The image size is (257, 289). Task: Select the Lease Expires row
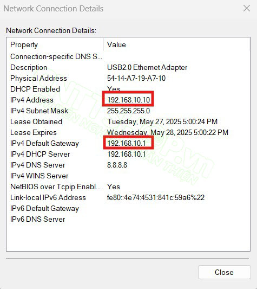tap(128, 132)
